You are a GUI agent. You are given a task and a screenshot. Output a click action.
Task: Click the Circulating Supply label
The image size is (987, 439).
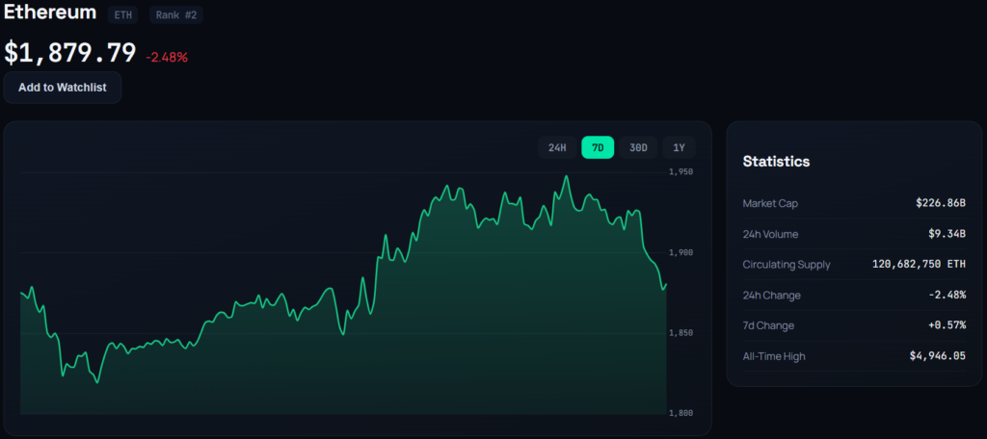tap(787, 265)
